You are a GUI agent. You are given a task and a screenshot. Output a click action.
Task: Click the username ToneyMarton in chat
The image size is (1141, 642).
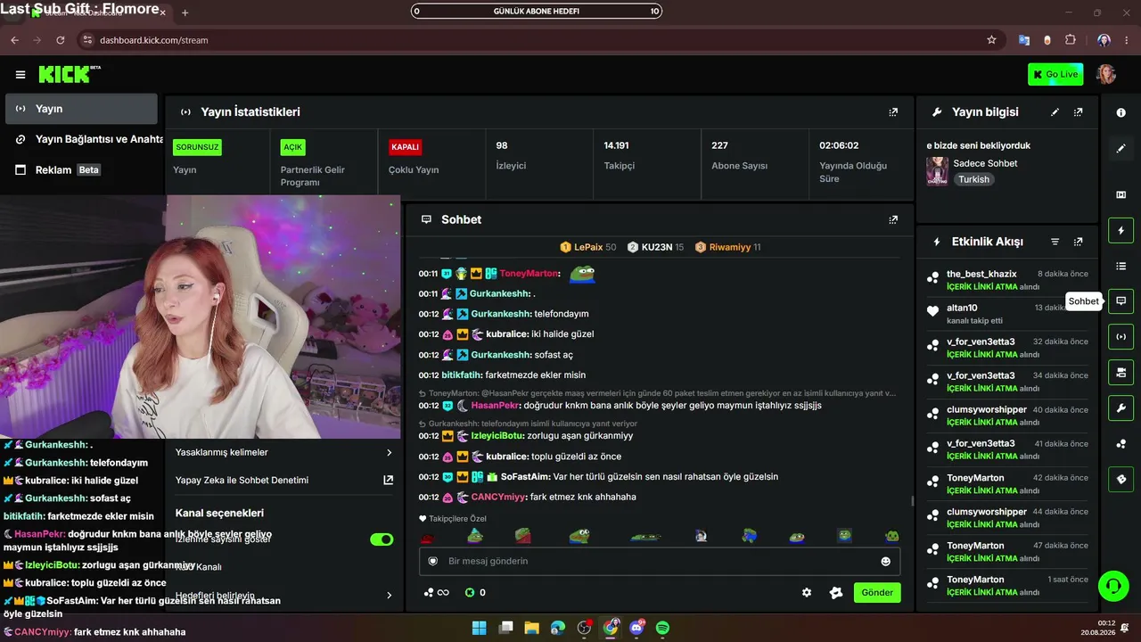point(529,274)
